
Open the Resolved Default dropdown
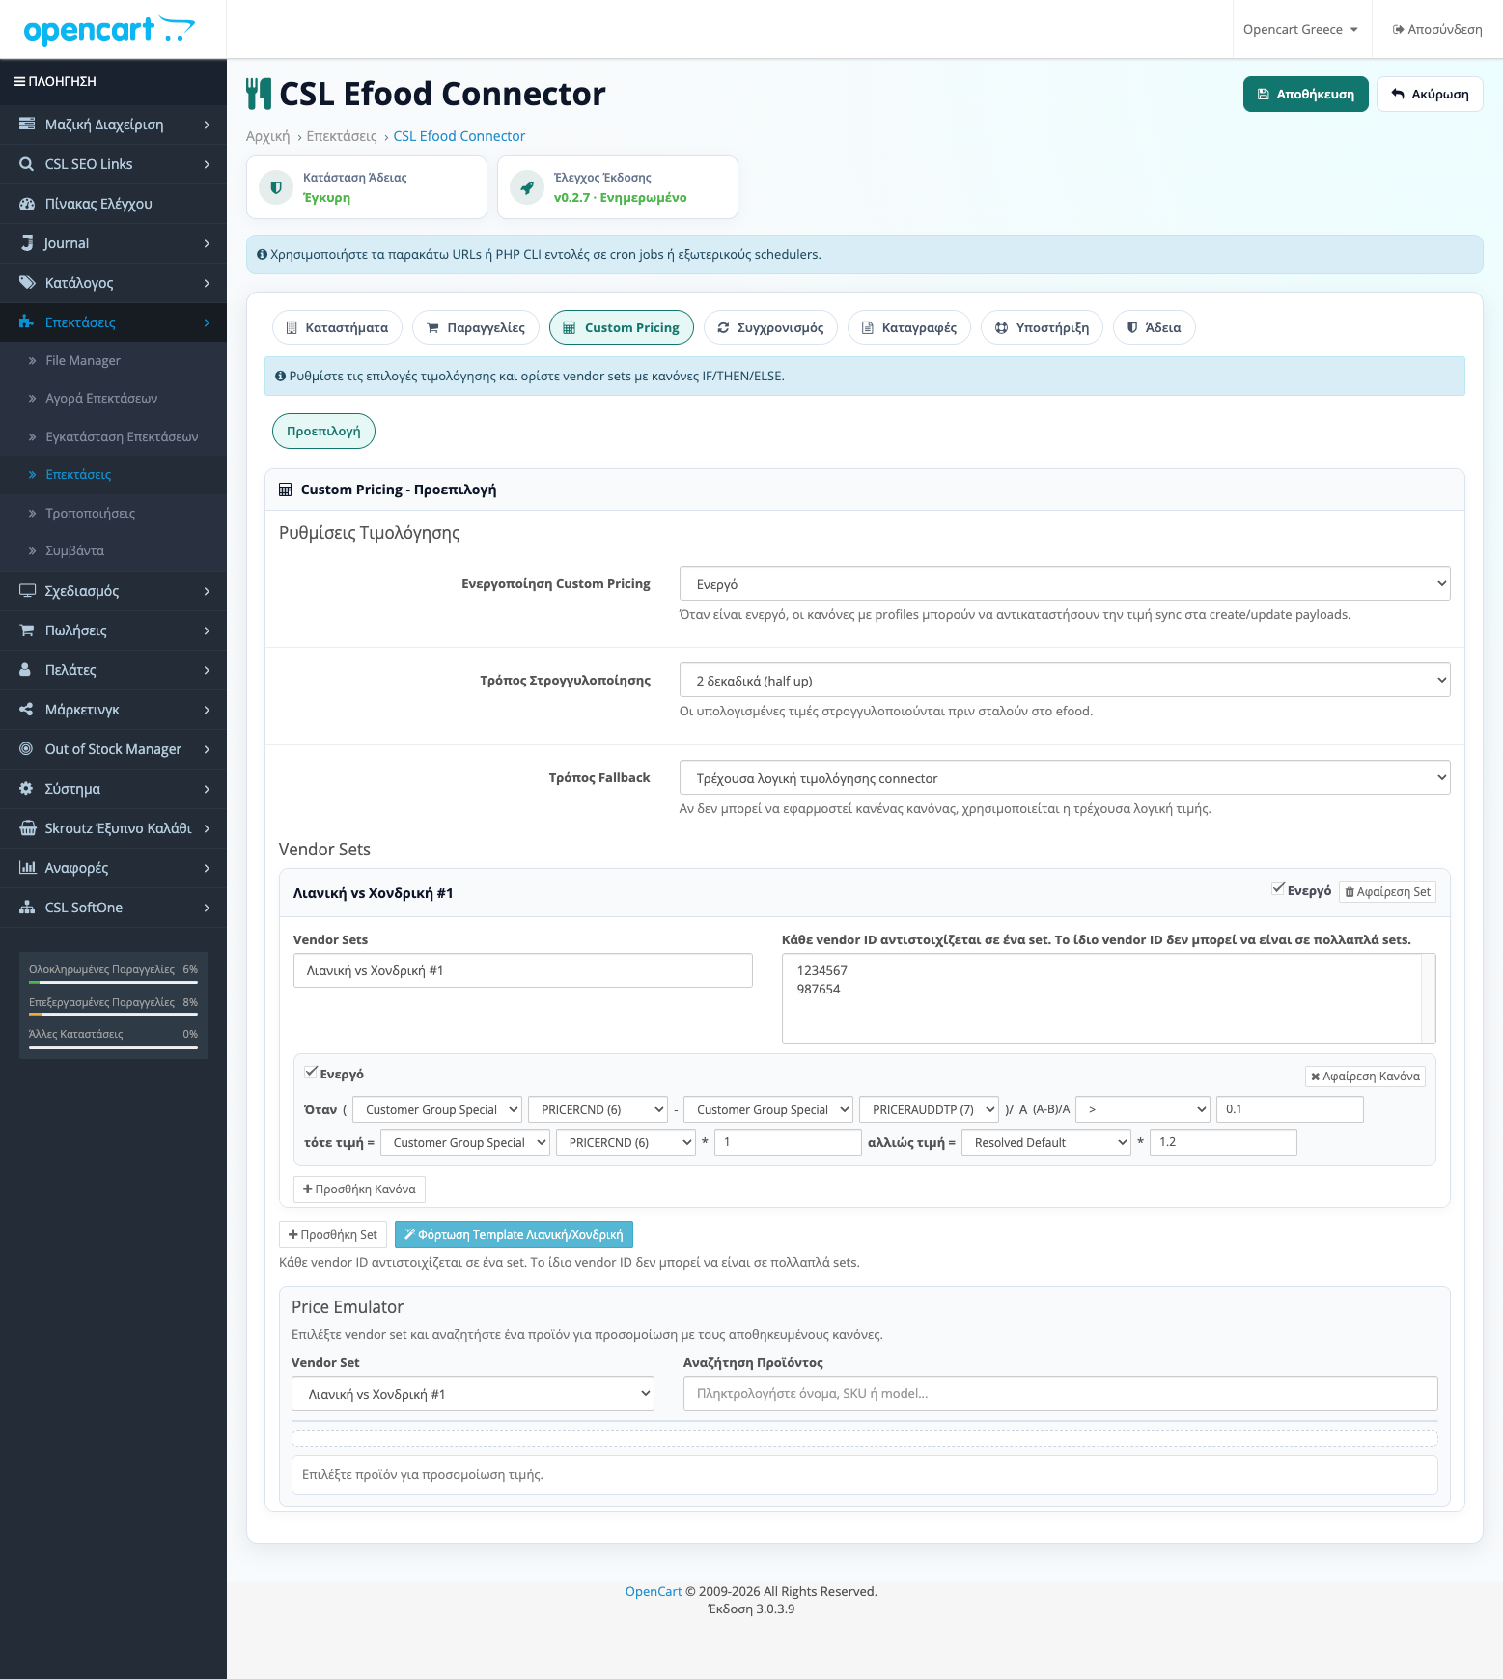pos(1046,1143)
